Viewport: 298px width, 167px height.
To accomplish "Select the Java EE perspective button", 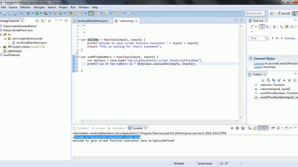I will tap(284, 13).
